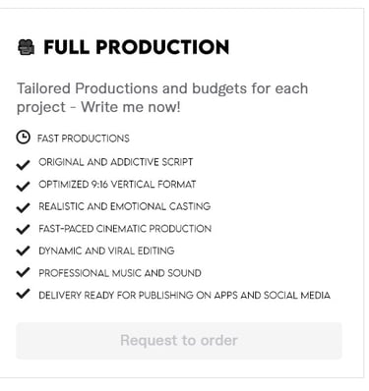Click the checkmark beside Realistic and Emotional Casting
Screen dimensions: 369x391
click(x=23, y=207)
